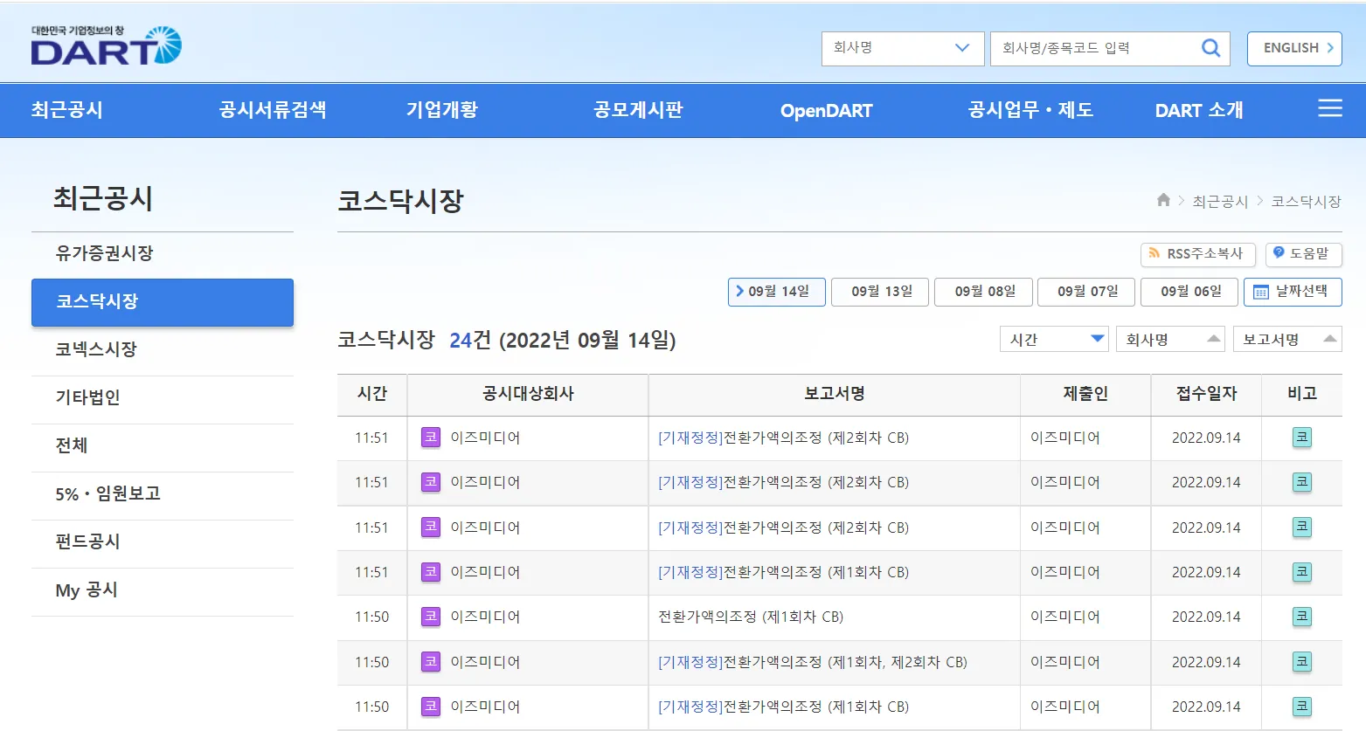
Task: Switch the site to ENGLISH
Action: click(1294, 48)
